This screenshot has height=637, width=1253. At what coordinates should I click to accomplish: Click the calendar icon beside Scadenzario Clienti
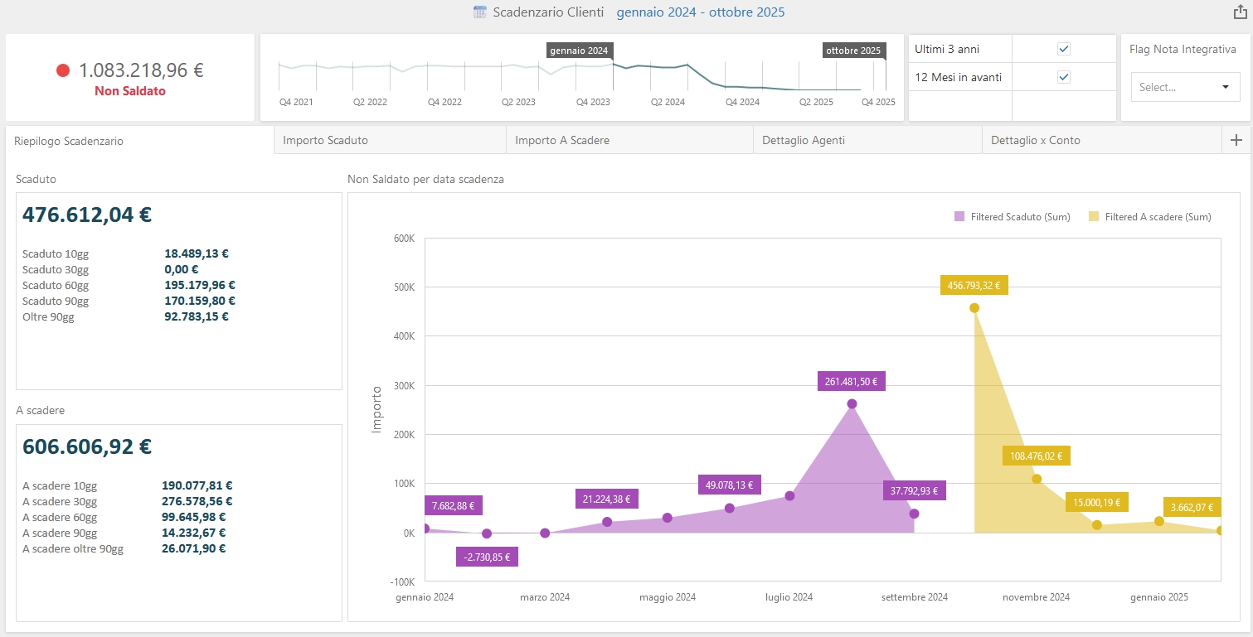click(x=480, y=12)
